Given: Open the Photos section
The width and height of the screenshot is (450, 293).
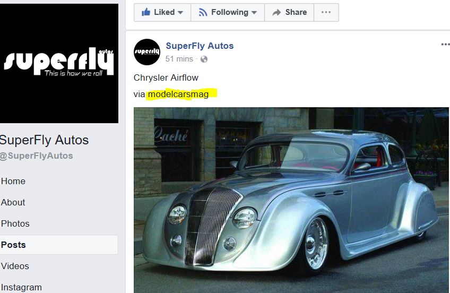Looking at the screenshot, I should click(15, 223).
